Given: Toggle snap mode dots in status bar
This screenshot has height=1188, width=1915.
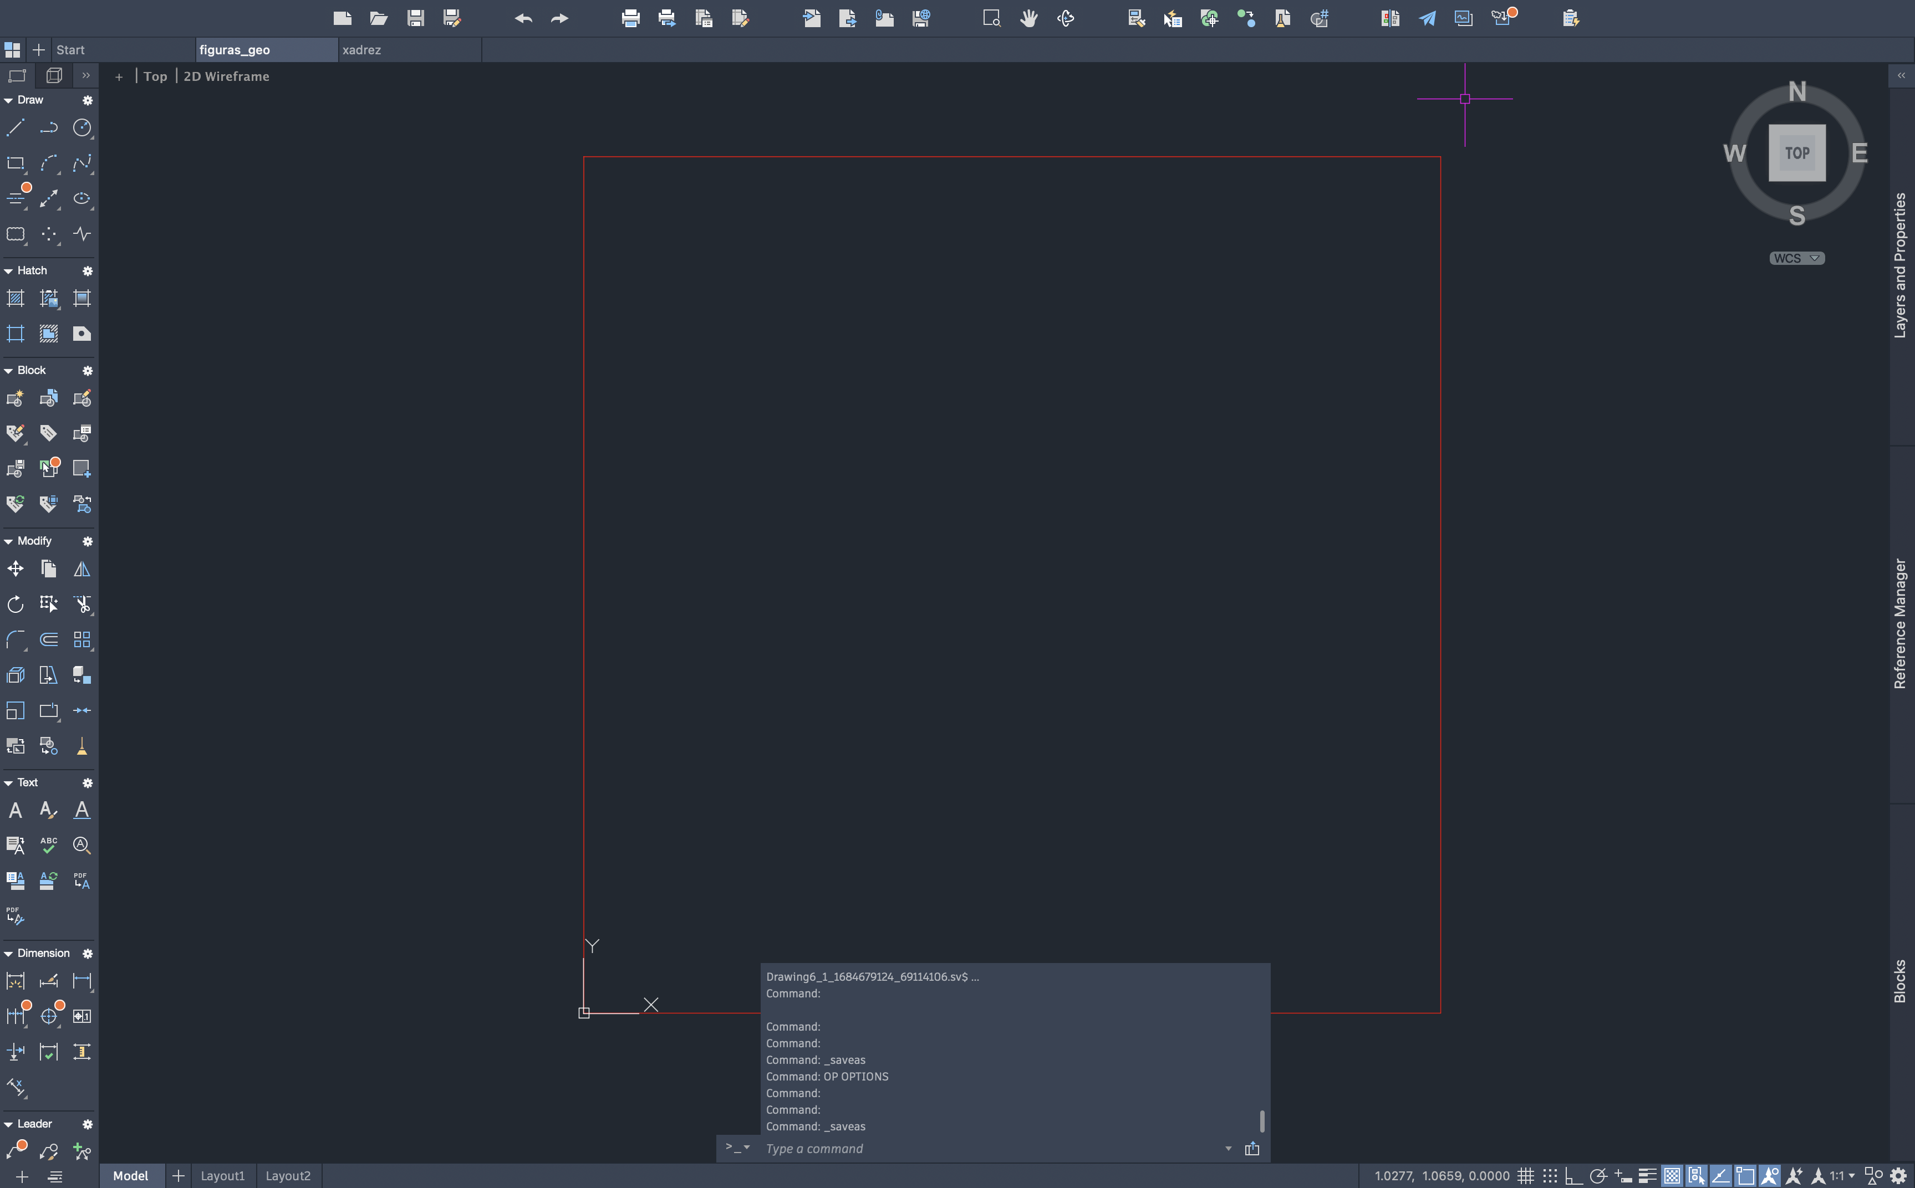Looking at the screenshot, I should click(x=1550, y=1175).
